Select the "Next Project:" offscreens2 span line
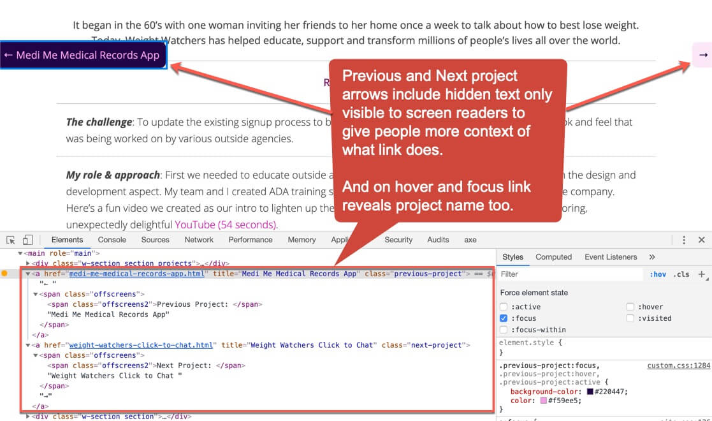Screen dimensions: 712x421 click(x=146, y=366)
